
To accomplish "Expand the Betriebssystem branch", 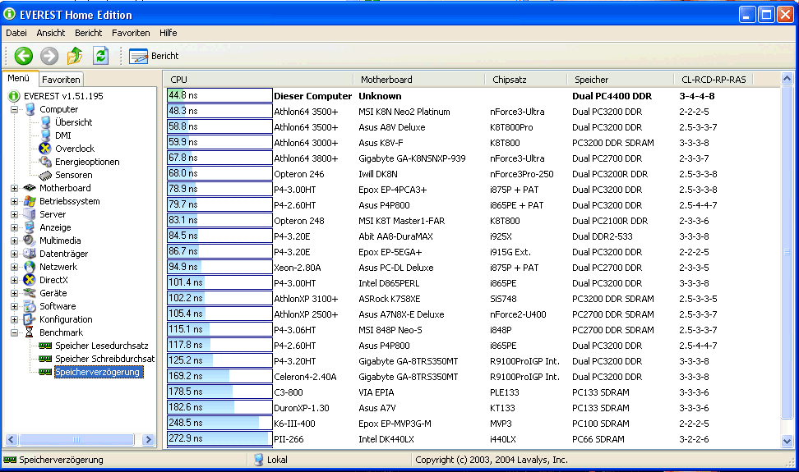I will point(14,201).
